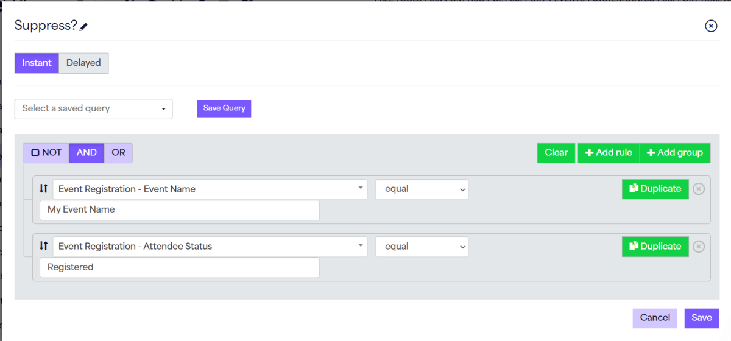
Task: Click the Save Query button
Action: click(x=224, y=108)
